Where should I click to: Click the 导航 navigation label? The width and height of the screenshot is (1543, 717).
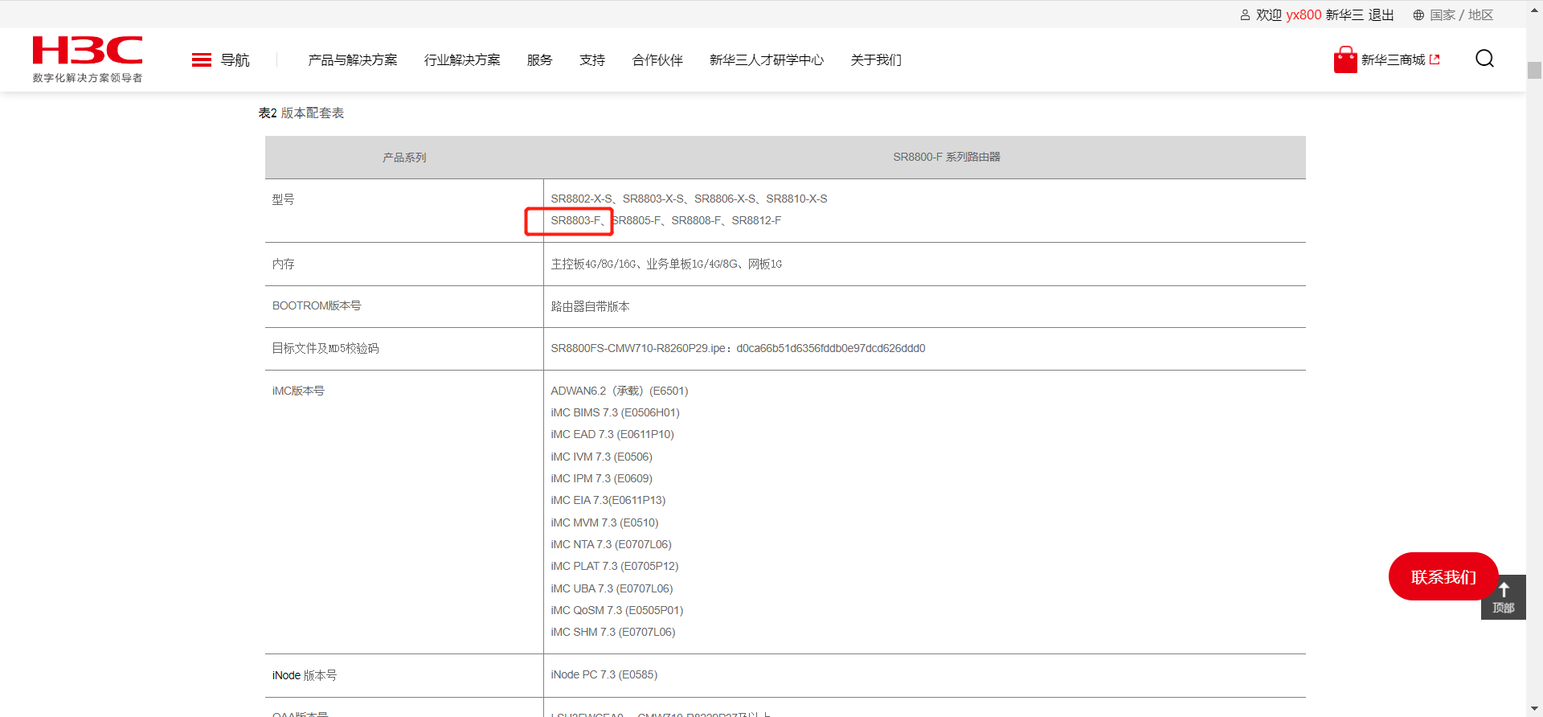coord(235,60)
